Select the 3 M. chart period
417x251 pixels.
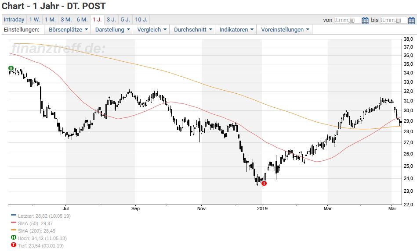[66, 20]
